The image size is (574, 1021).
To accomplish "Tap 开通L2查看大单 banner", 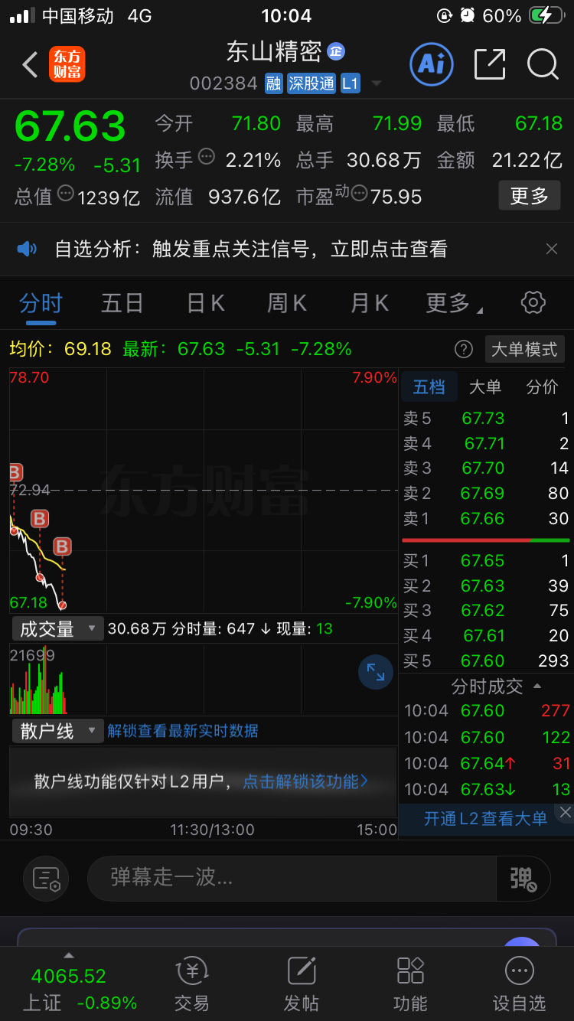I will [486, 818].
